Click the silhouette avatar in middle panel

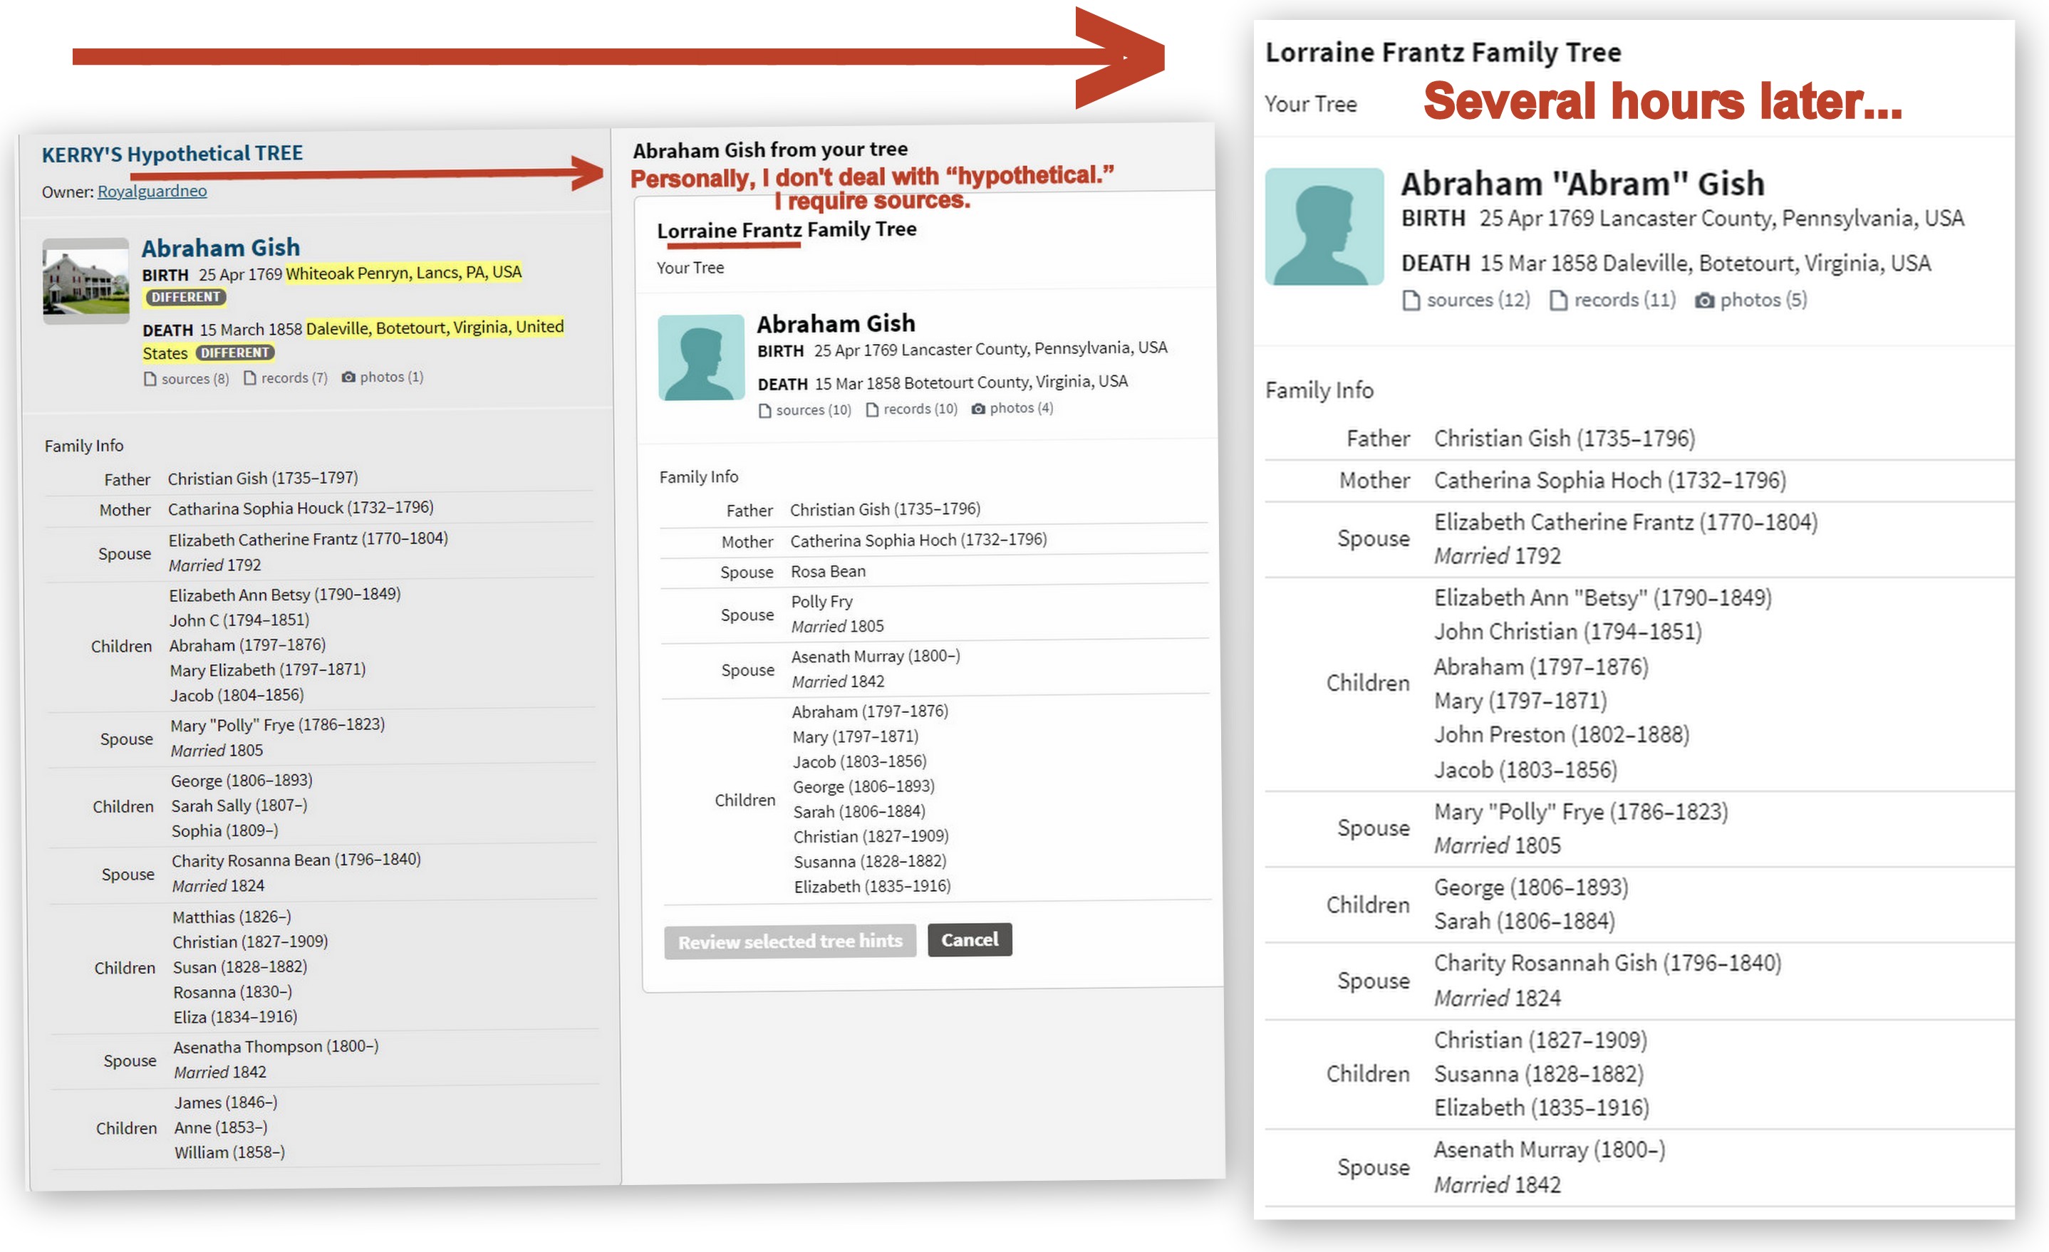tap(701, 358)
